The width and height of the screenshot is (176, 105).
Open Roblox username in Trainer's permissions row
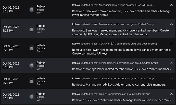point(41,94)
